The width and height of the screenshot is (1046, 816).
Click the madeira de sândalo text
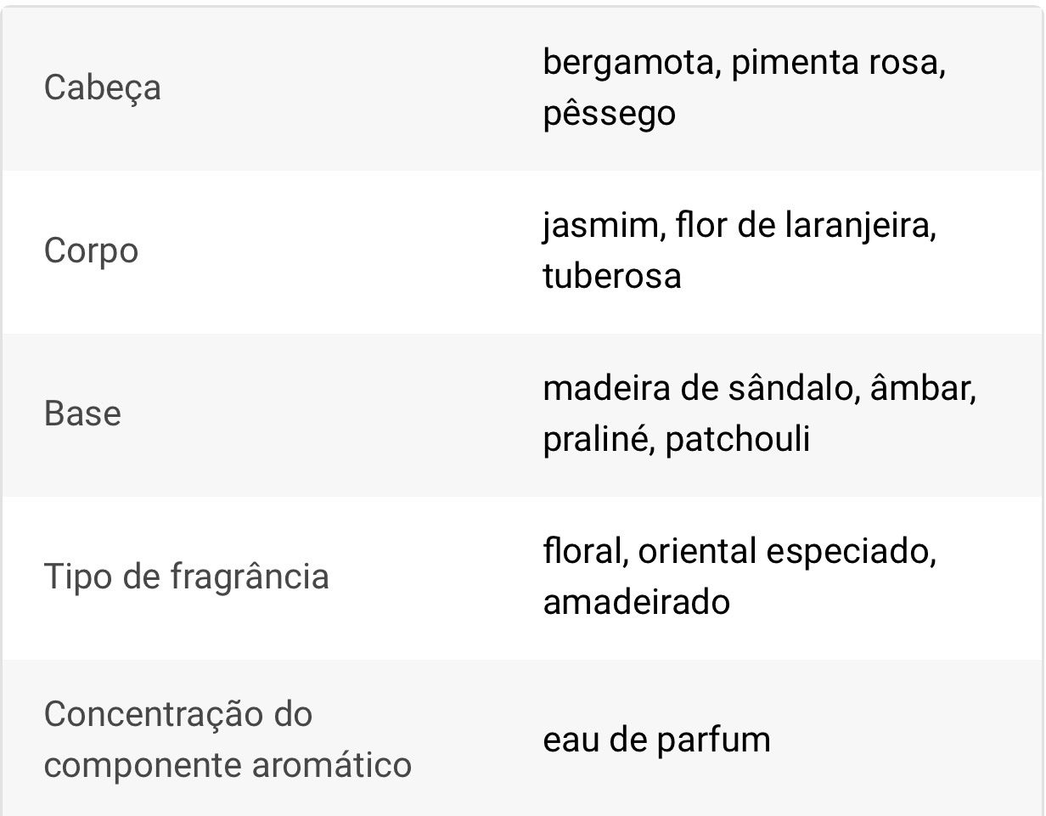[697, 389]
